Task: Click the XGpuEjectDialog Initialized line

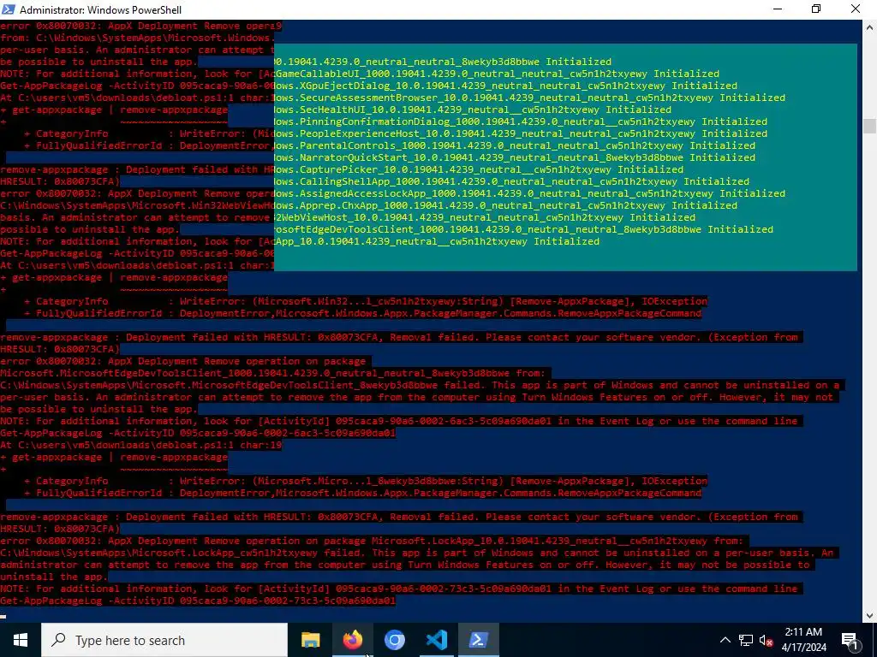Action: click(x=505, y=86)
